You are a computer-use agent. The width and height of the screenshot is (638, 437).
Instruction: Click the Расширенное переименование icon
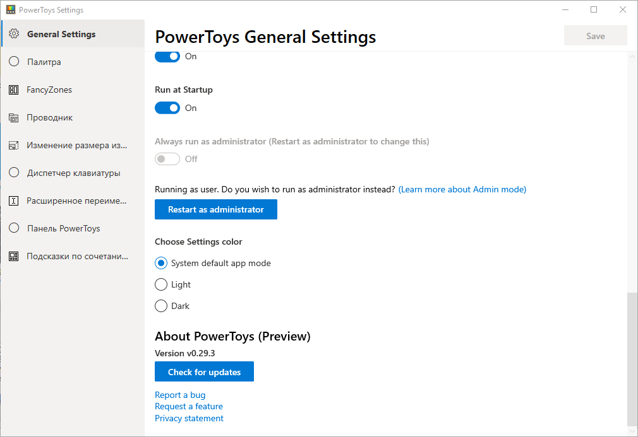pyautogui.click(x=14, y=201)
